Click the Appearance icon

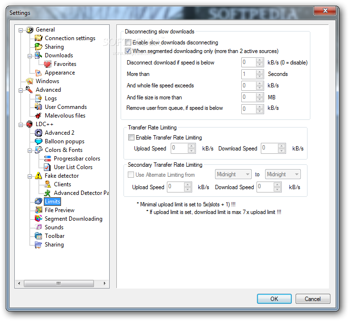[x=39, y=73]
